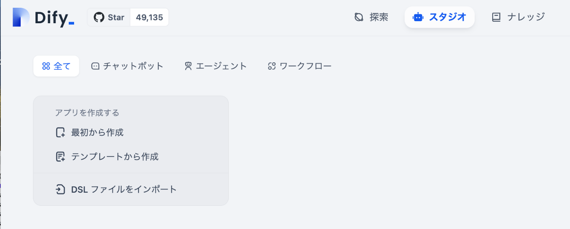
Task: Click the 49,135 star count
Action: click(149, 18)
